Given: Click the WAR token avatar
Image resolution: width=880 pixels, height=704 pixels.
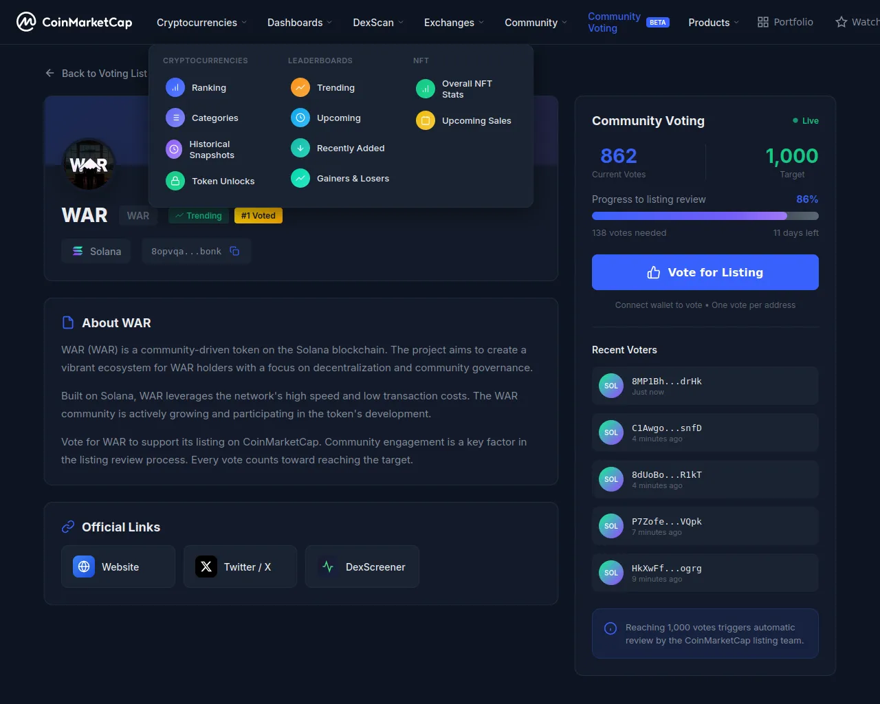Looking at the screenshot, I should coord(89,164).
